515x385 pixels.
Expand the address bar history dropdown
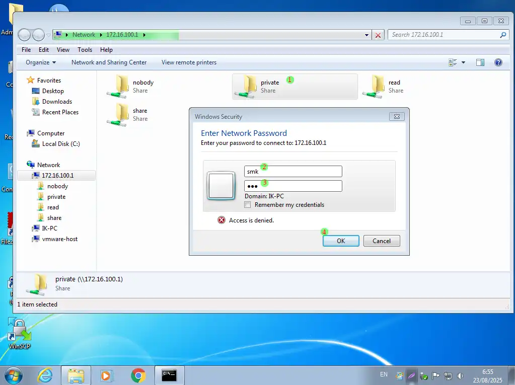tap(367, 35)
